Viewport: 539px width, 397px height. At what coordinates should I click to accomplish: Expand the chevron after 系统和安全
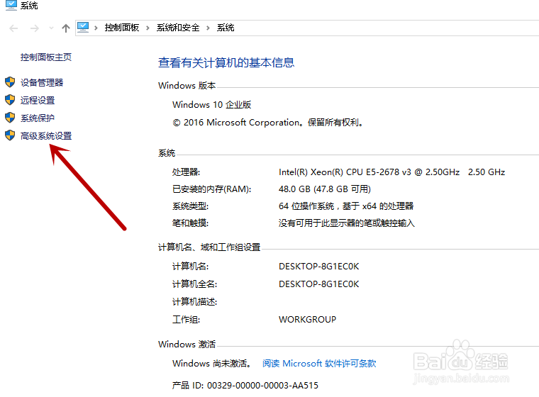[x=208, y=28]
